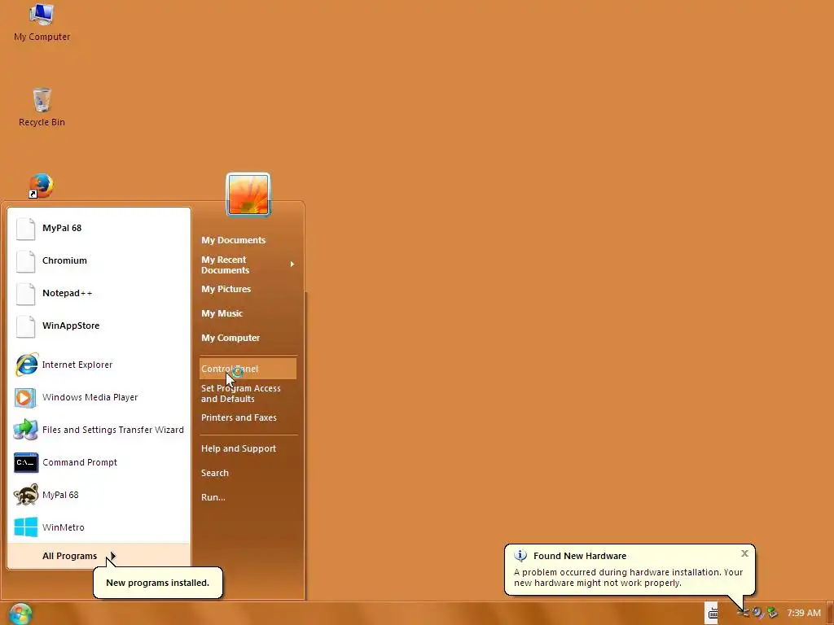834x625 pixels.
Task: Select the My Computer desktop icon
Action: [42, 22]
